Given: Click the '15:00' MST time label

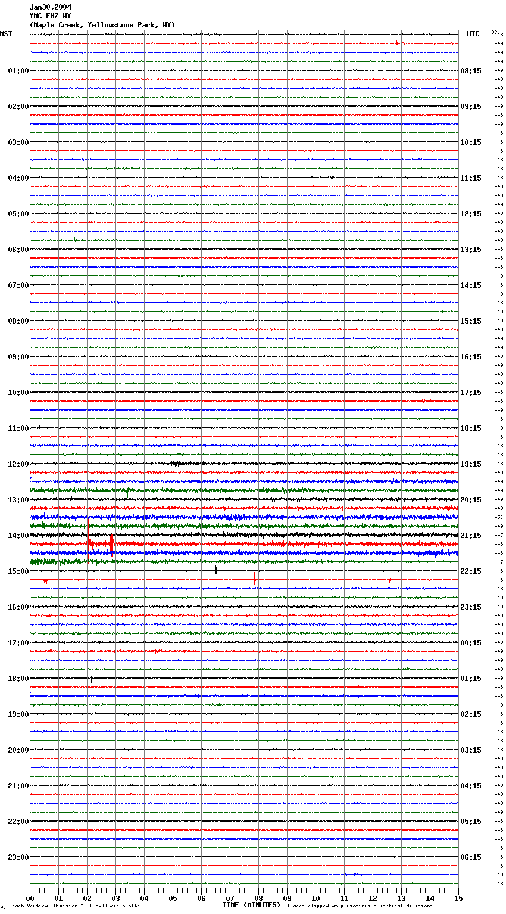Looking at the screenshot, I should tap(18, 571).
